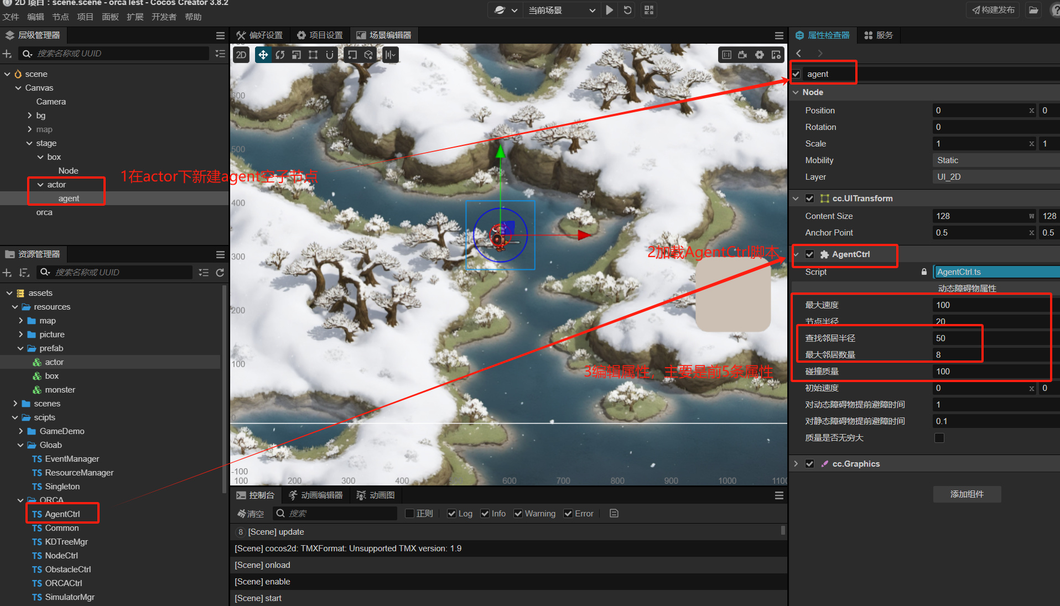The height and width of the screenshot is (606, 1060).
Task: Click the hierarchy search input field
Action: [115, 54]
